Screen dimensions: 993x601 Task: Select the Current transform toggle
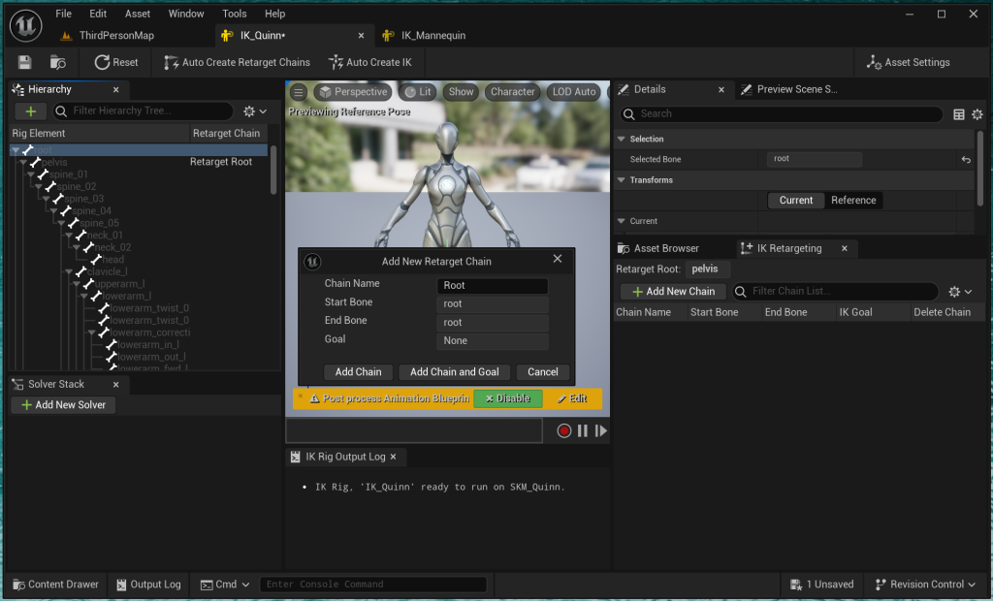click(795, 200)
